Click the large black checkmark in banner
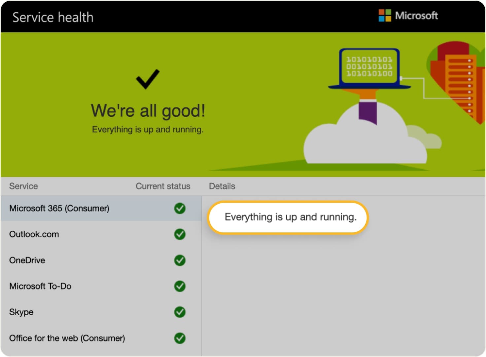Screen dimensions: 486x357 pyautogui.click(x=148, y=79)
